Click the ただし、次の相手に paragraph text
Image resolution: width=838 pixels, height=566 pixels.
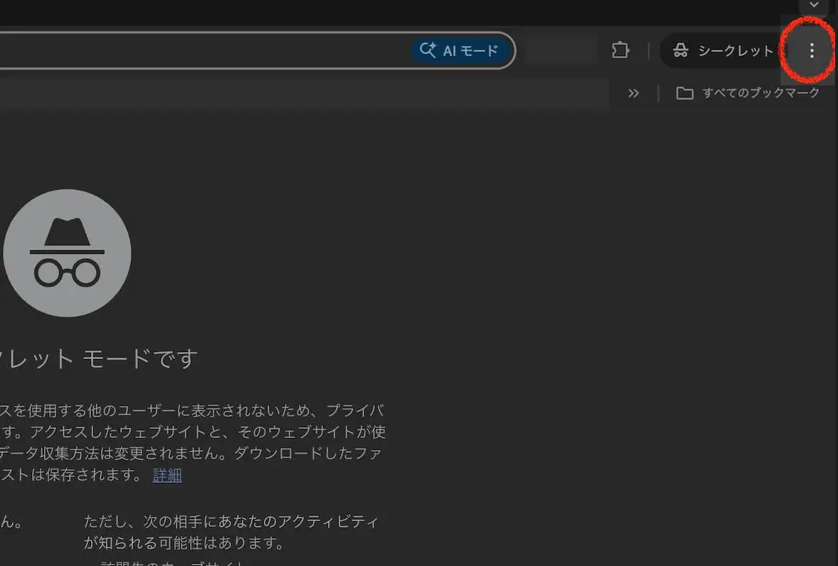[231, 522]
